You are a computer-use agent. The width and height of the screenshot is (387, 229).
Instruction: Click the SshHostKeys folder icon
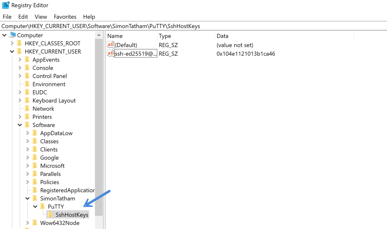pos(50,215)
